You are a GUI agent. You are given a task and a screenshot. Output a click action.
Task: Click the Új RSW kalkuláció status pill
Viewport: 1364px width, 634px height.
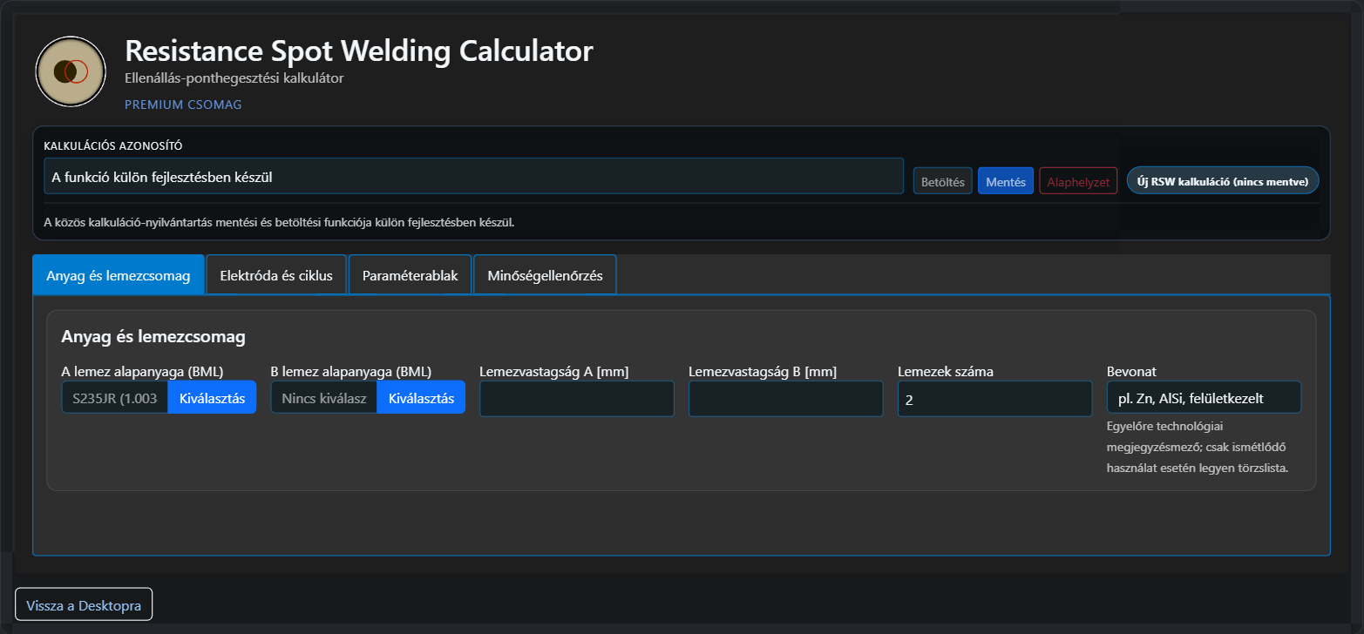(x=1223, y=180)
